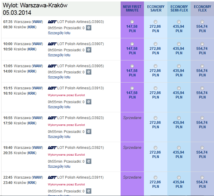
Task: Click the LOT logo next to flight LO3921
Action: click(52, 148)
